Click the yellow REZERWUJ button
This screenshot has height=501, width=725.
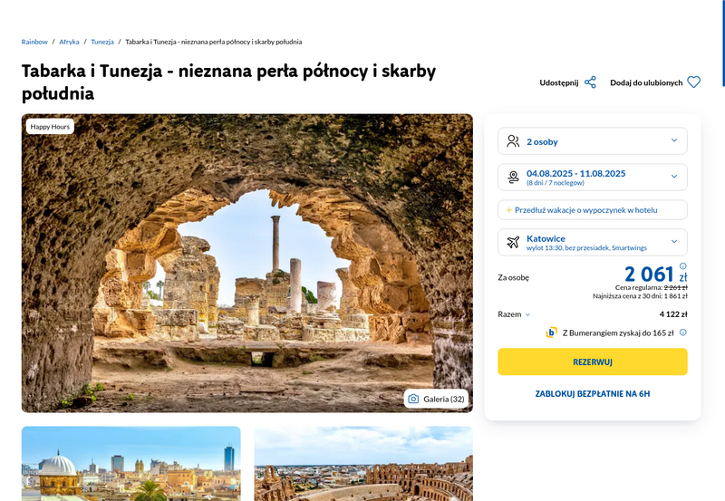pyautogui.click(x=593, y=361)
